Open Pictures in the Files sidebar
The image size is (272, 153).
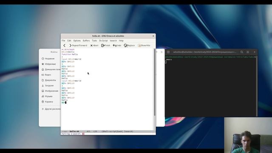coord(50,91)
